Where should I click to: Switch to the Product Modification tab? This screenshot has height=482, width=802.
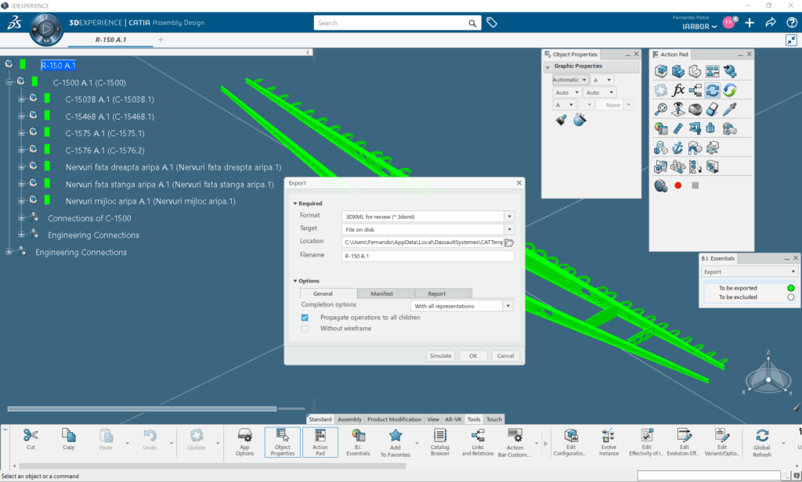click(395, 419)
